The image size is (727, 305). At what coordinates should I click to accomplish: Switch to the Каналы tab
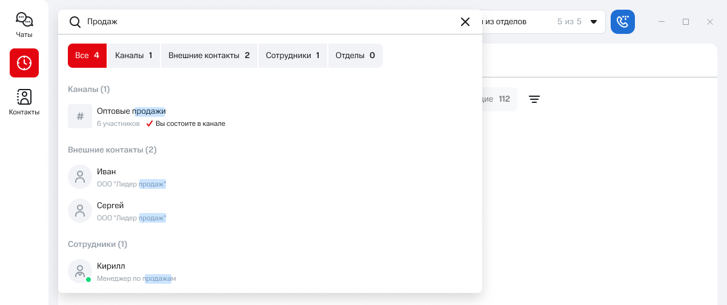click(x=133, y=56)
